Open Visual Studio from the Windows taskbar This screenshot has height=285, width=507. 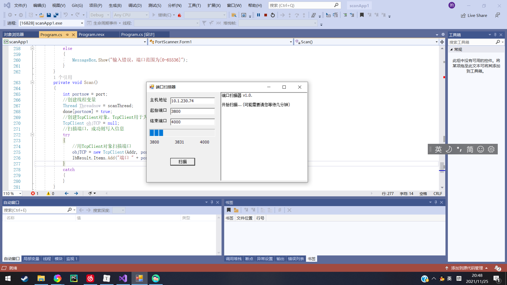(123, 278)
